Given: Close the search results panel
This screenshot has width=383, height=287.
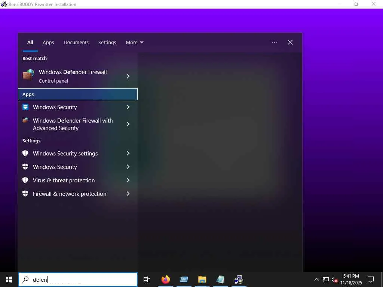Looking at the screenshot, I should (290, 42).
